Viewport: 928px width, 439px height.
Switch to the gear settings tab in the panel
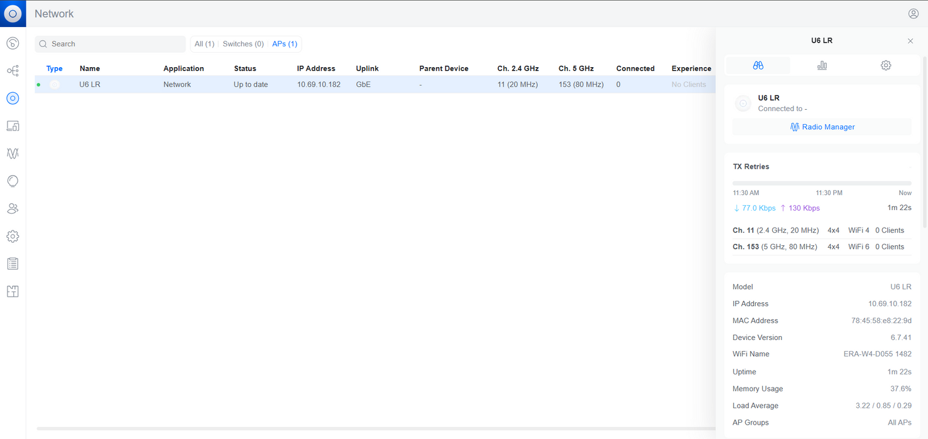pos(886,65)
